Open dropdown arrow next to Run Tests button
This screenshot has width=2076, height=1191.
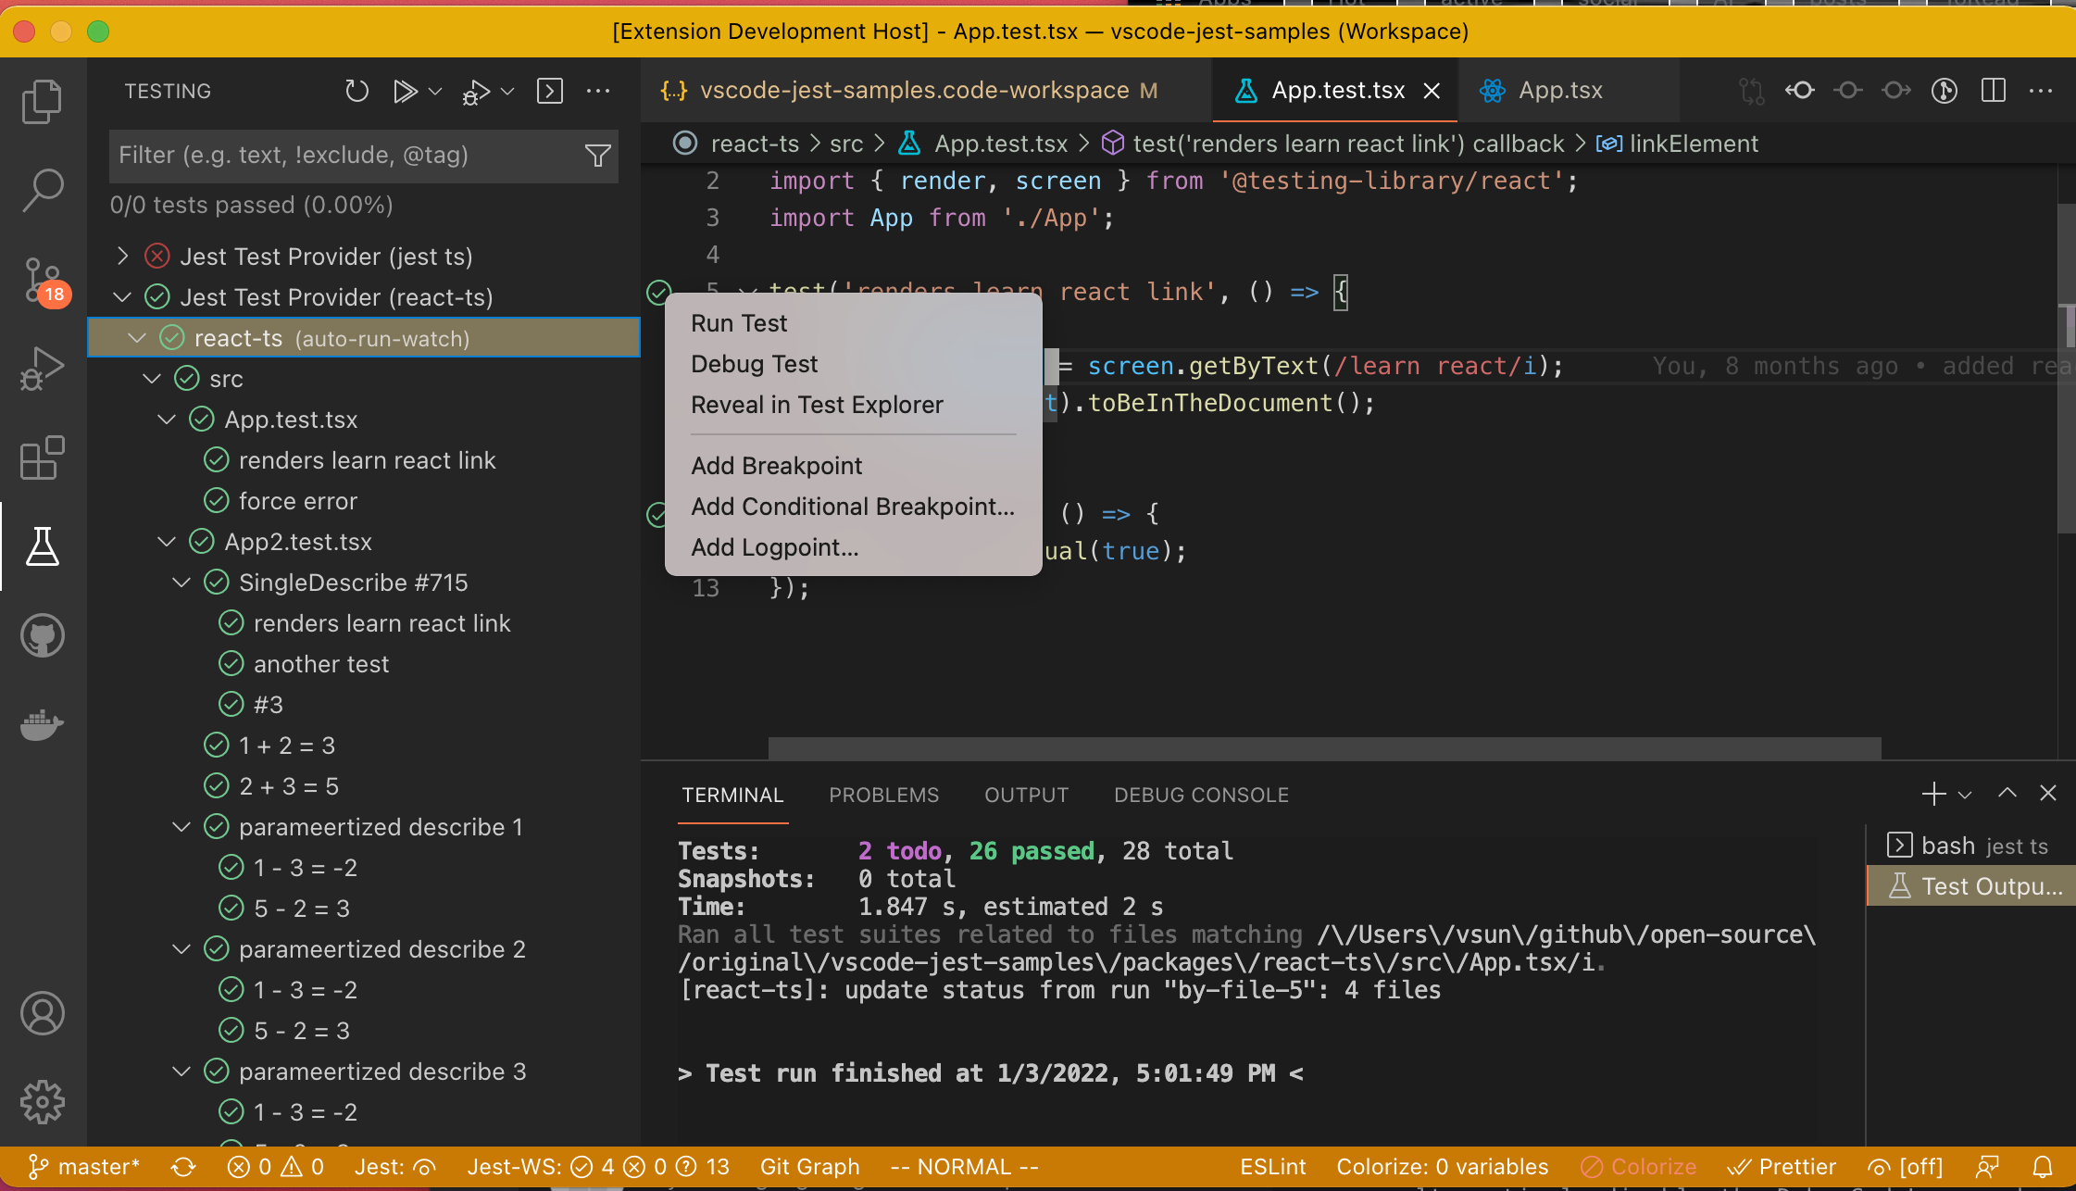click(x=435, y=91)
